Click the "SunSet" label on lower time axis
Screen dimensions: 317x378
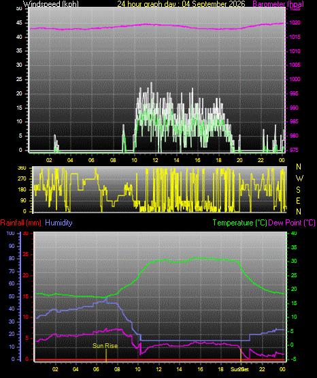(x=239, y=369)
